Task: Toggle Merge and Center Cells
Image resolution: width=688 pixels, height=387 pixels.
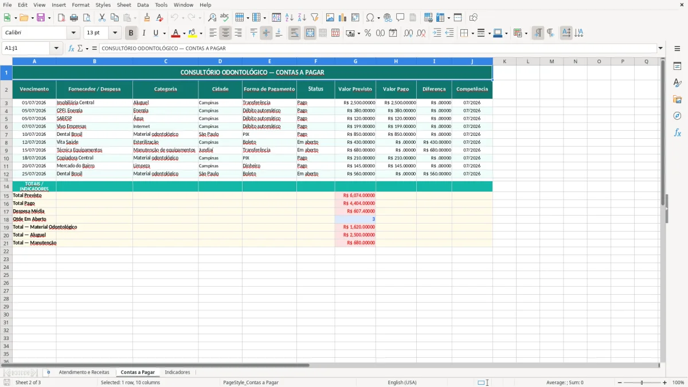Action: point(310,33)
